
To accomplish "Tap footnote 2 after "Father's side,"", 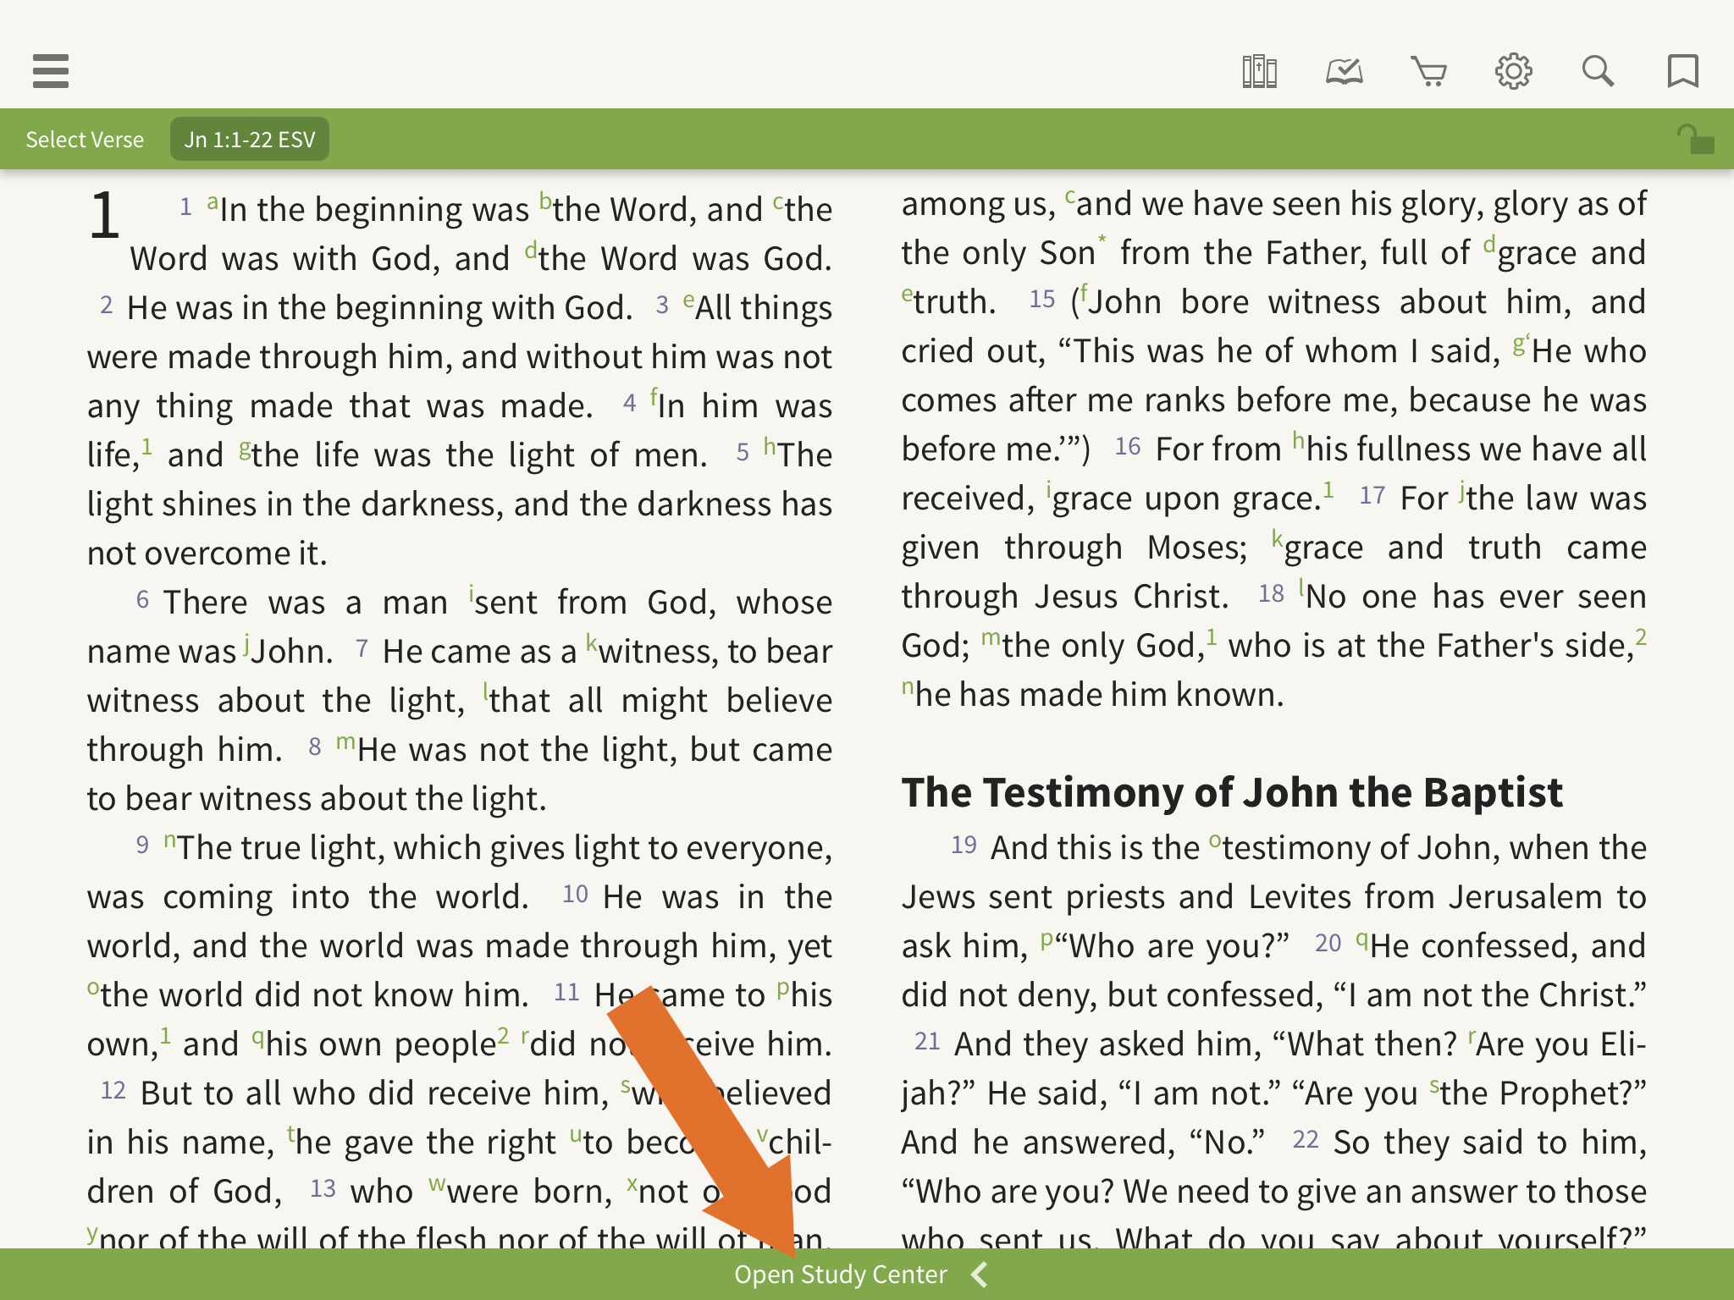I will 1641,636.
